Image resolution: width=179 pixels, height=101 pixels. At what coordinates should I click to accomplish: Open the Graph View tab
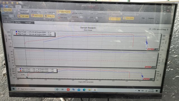tap(8, 22)
